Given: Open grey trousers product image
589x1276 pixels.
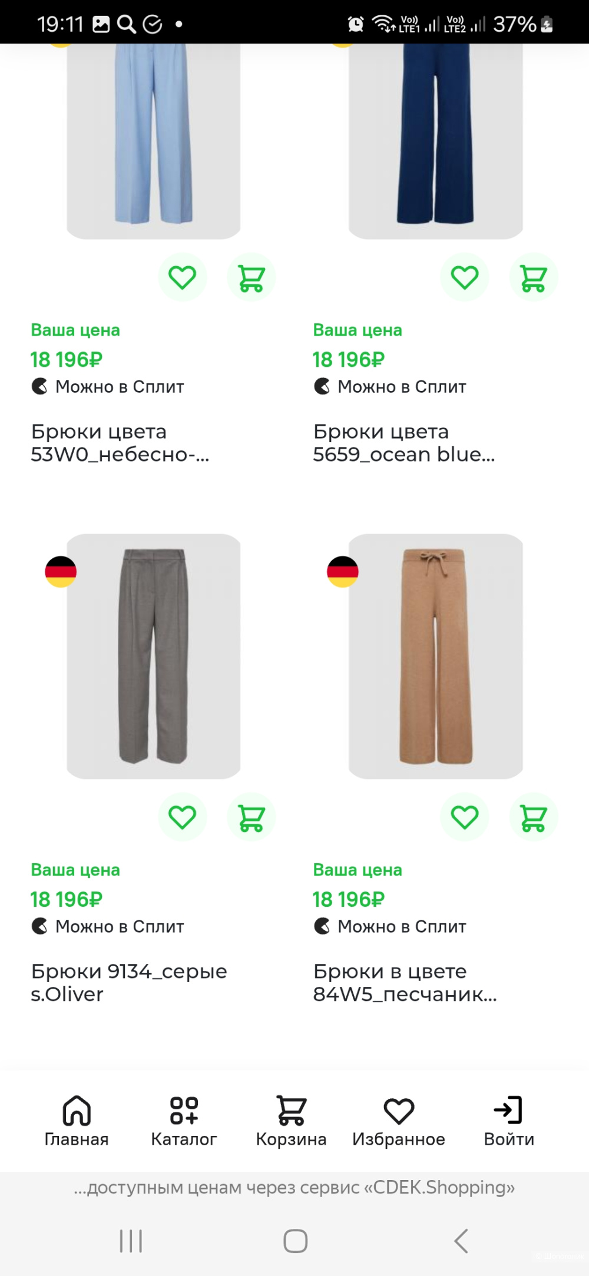Looking at the screenshot, I should tap(153, 656).
